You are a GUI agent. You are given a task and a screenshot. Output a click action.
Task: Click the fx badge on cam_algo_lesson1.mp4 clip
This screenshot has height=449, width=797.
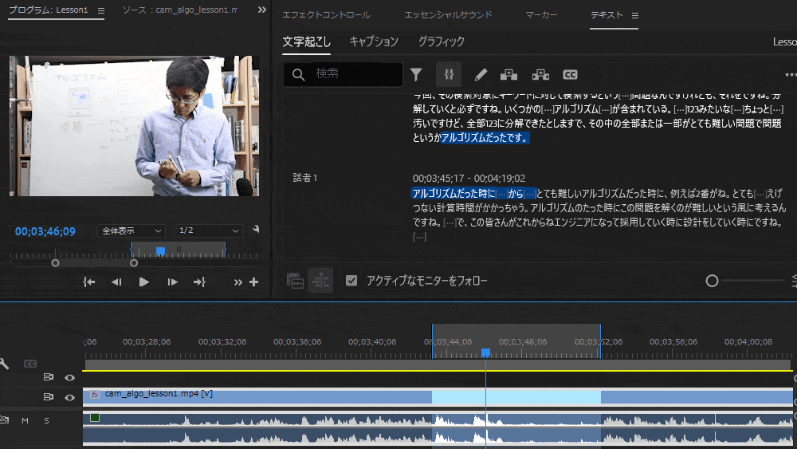(x=95, y=394)
